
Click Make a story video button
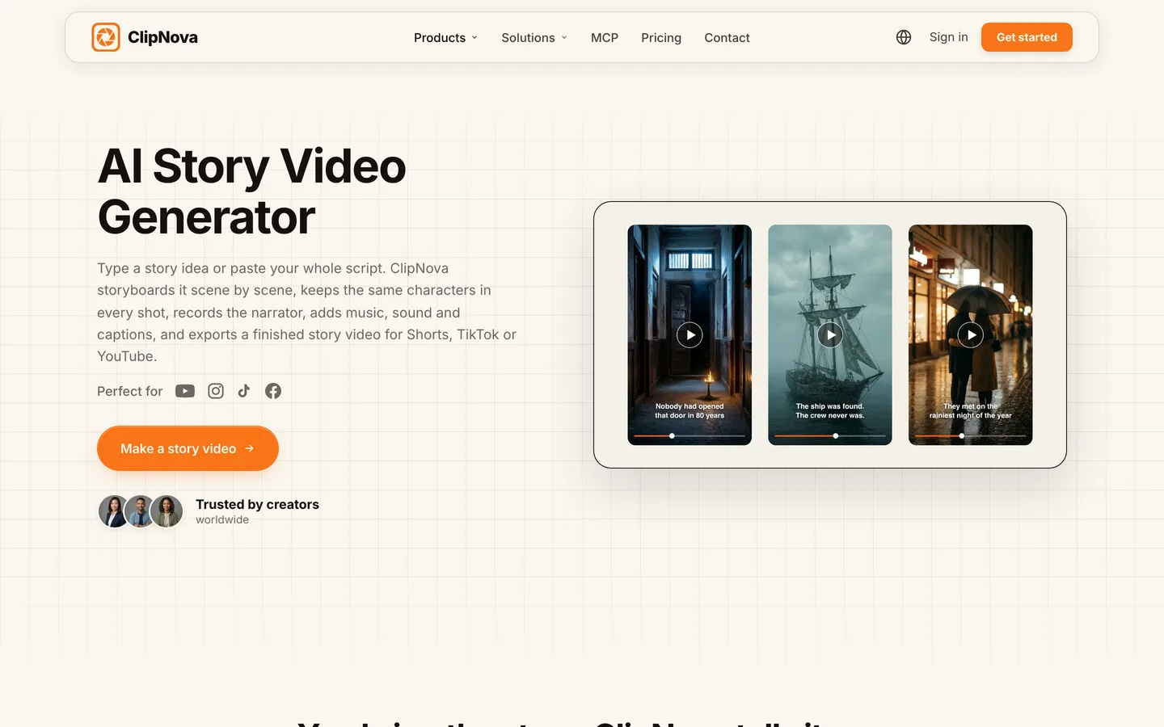188,448
